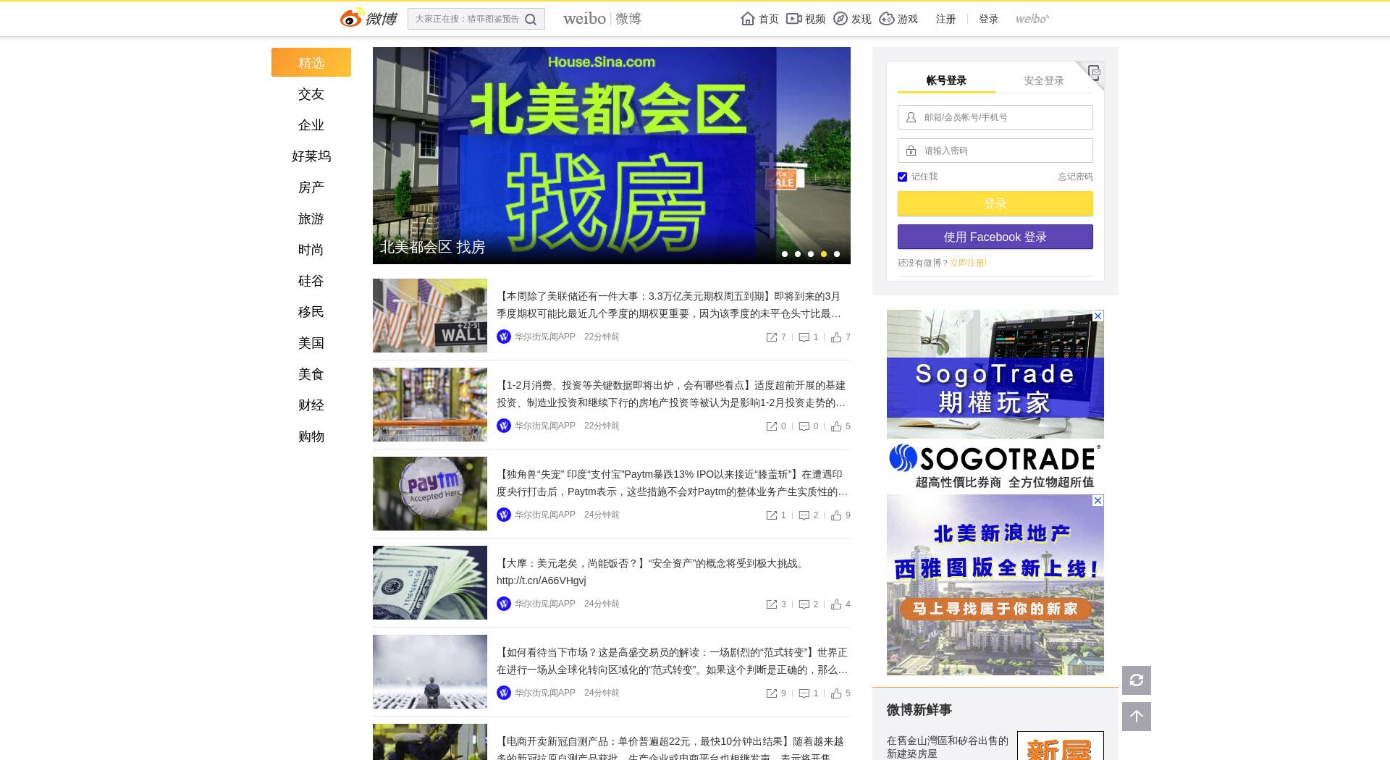This screenshot has width=1390, height=760.
Task: Select 美食 category in sidebar
Action: 311,374
